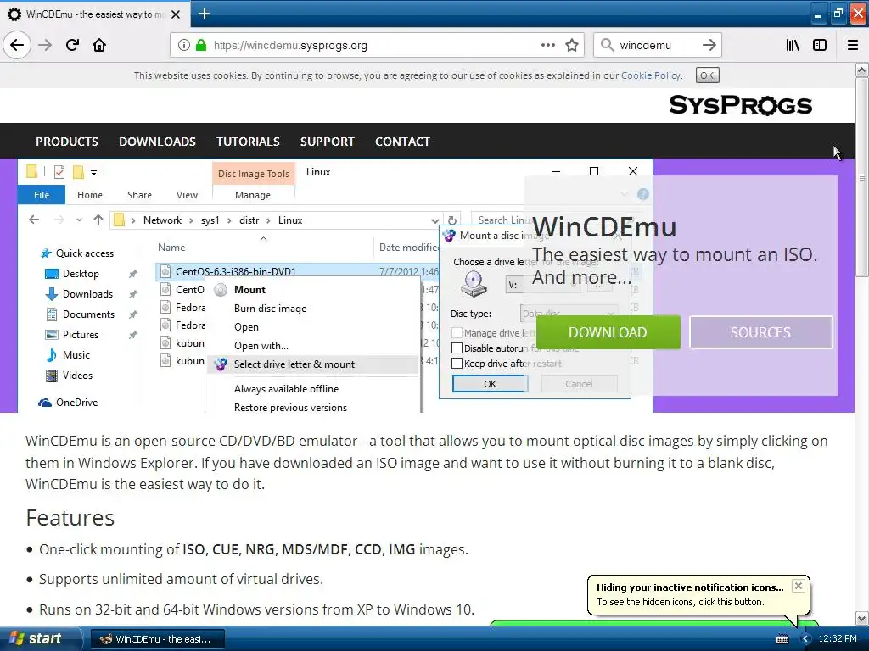The height and width of the screenshot is (651, 869).
Task: Go back to the previous page
Action: click(17, 45)
